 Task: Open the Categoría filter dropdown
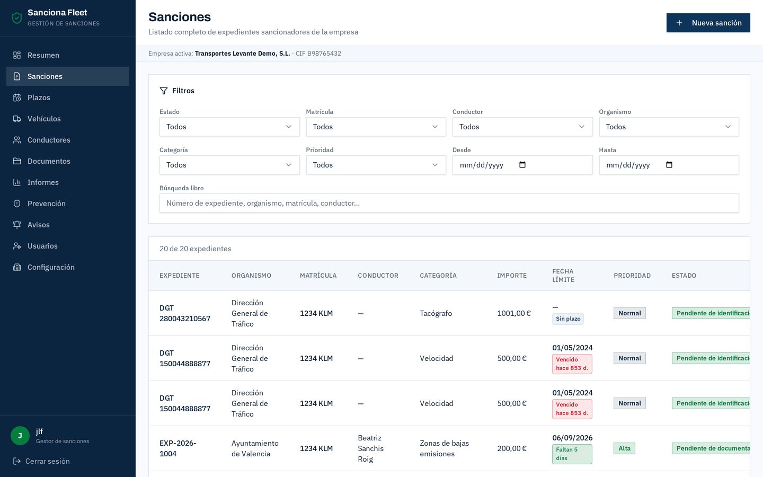(x=229, y=165)
